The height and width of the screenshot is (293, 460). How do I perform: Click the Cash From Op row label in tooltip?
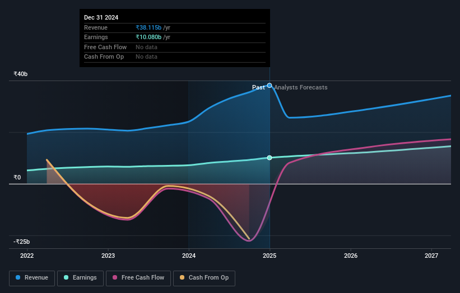point(104,57)
